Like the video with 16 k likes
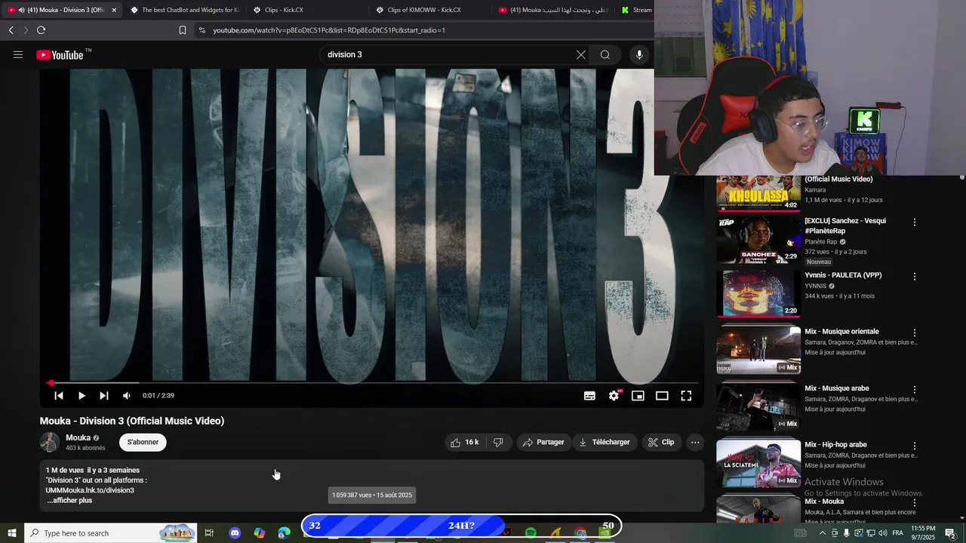Viewport: 966px width, 543px height. point(464,442)
